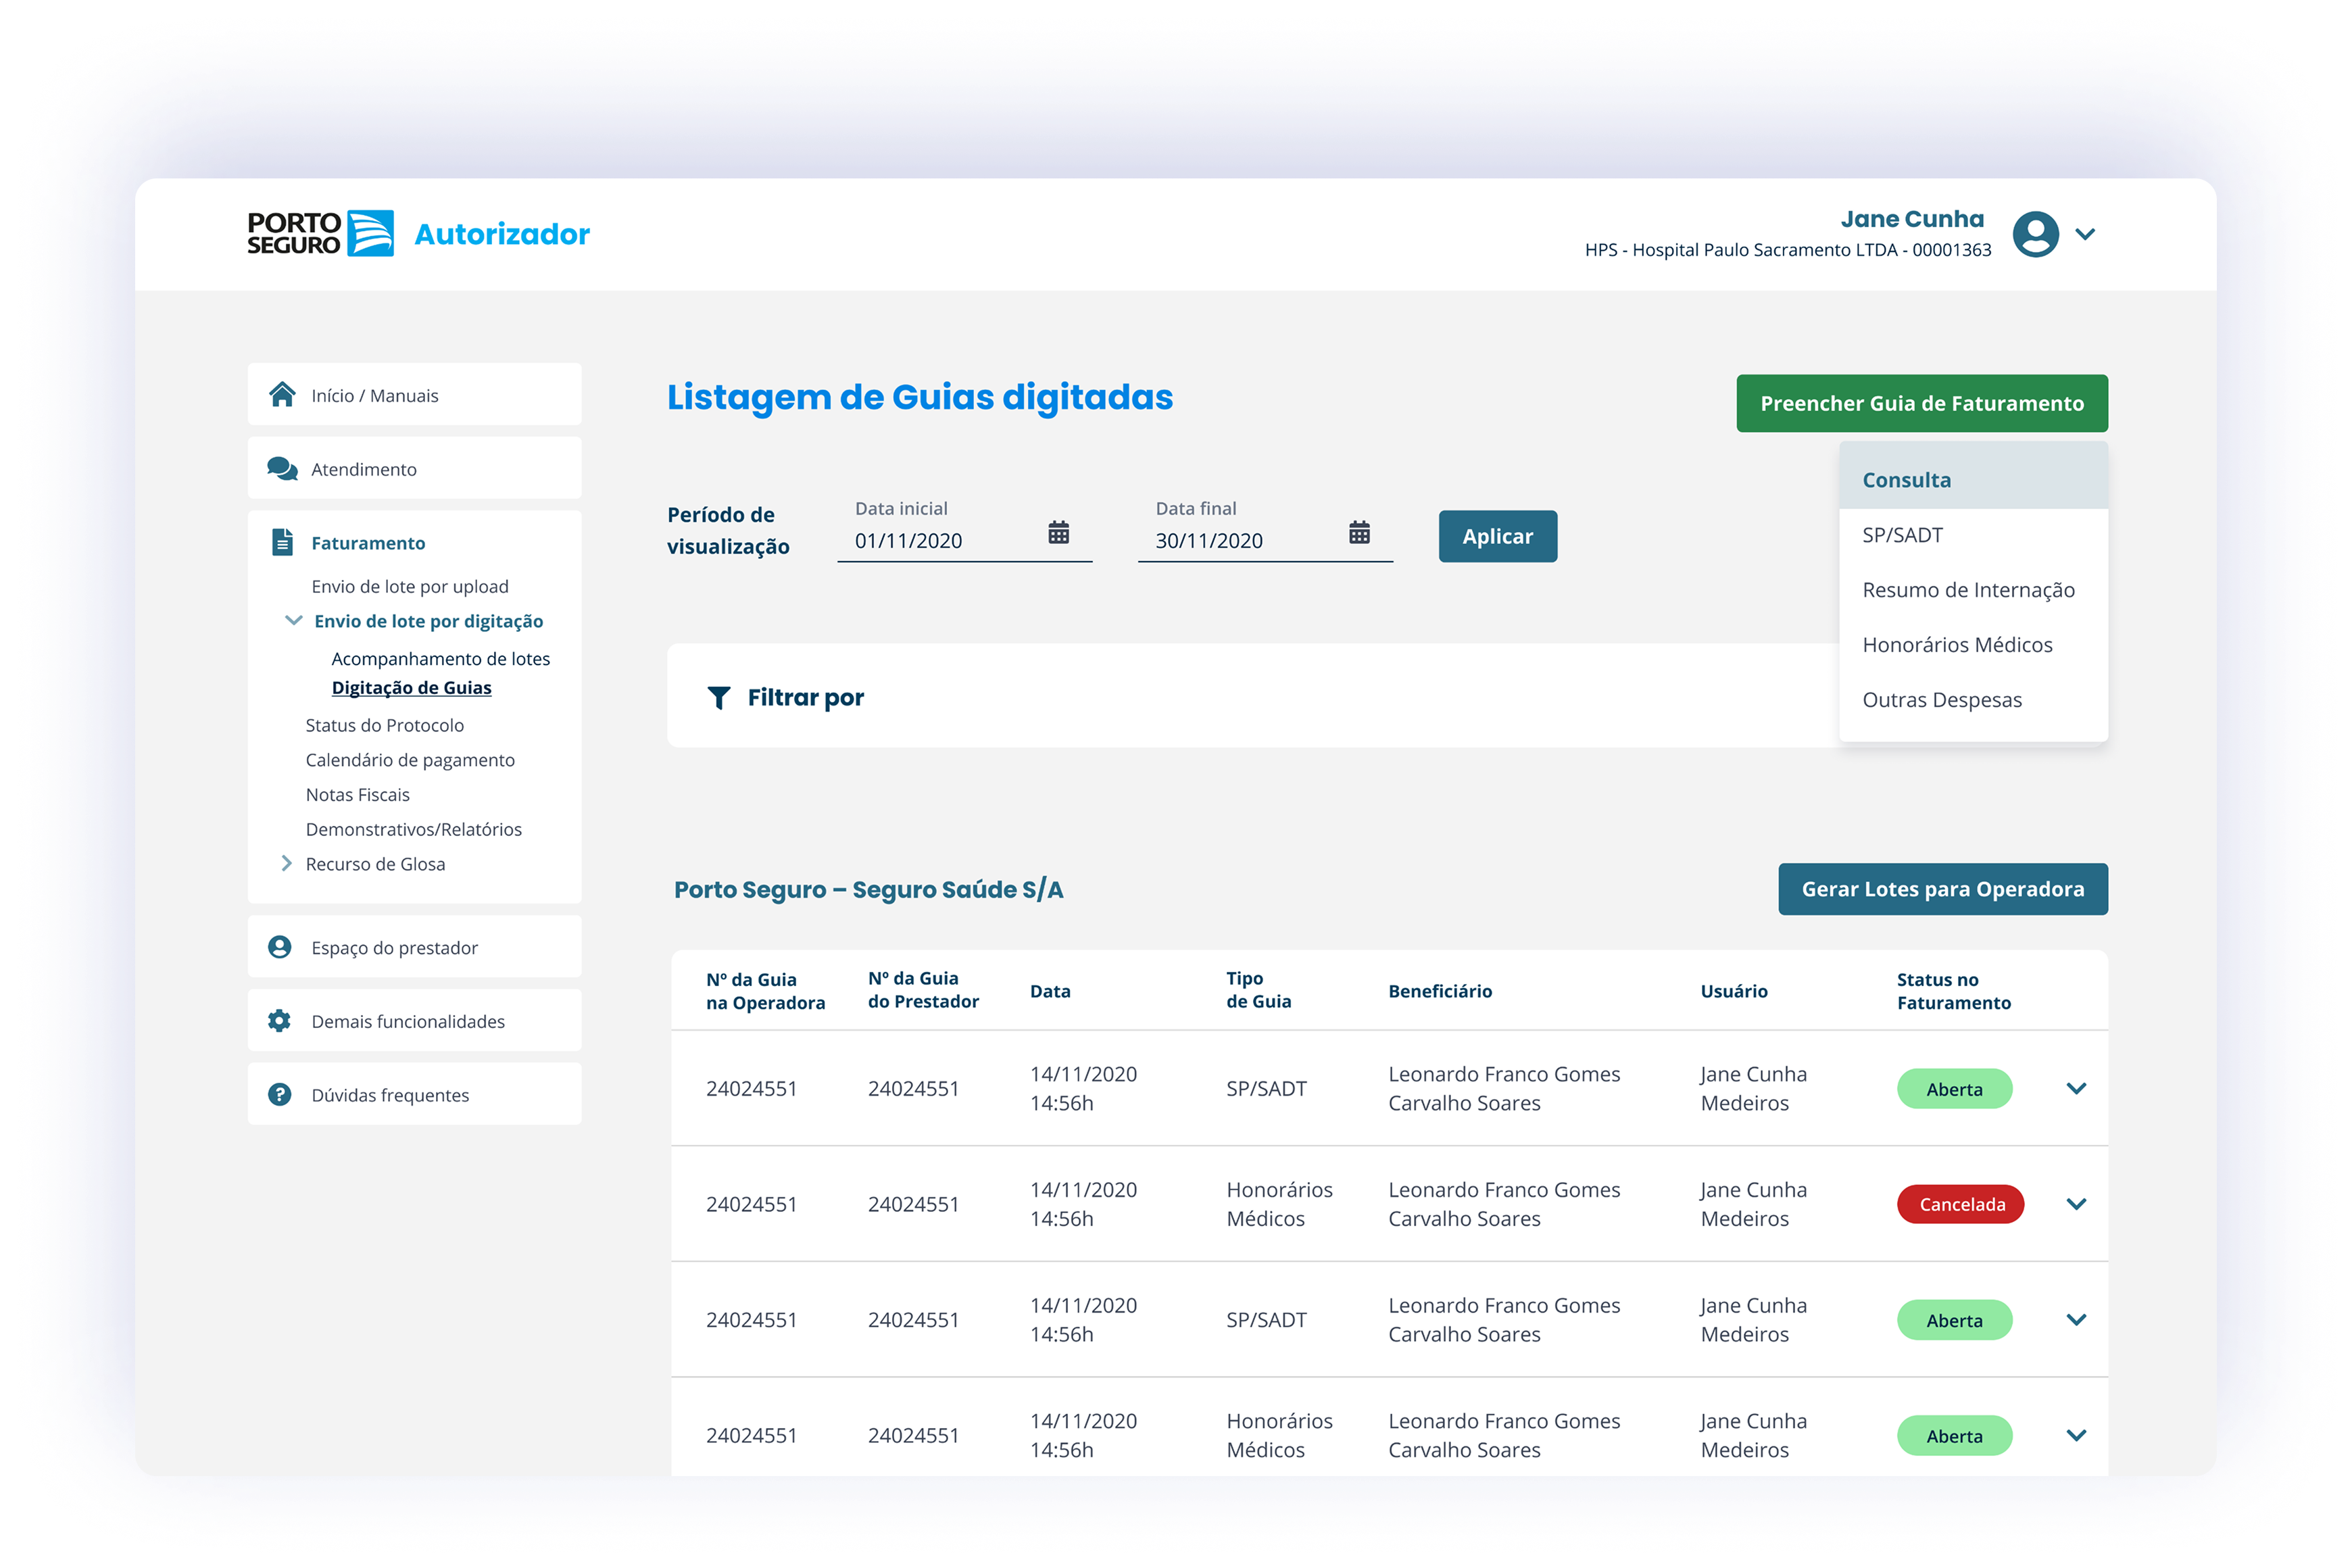This screenshot has width=2352, height=1568.
Task: Open the user account dropdown chevron
Action: [2085, 234]
